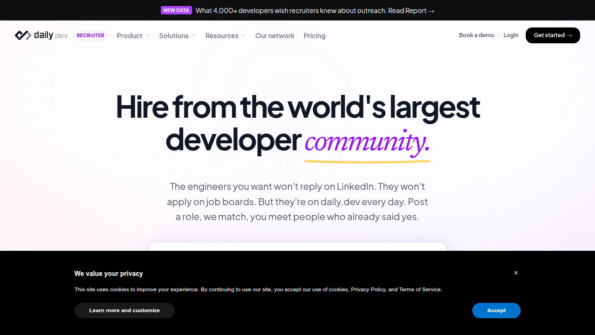
Task: Open the Resources dropdown
Action: tap(225, 36)
